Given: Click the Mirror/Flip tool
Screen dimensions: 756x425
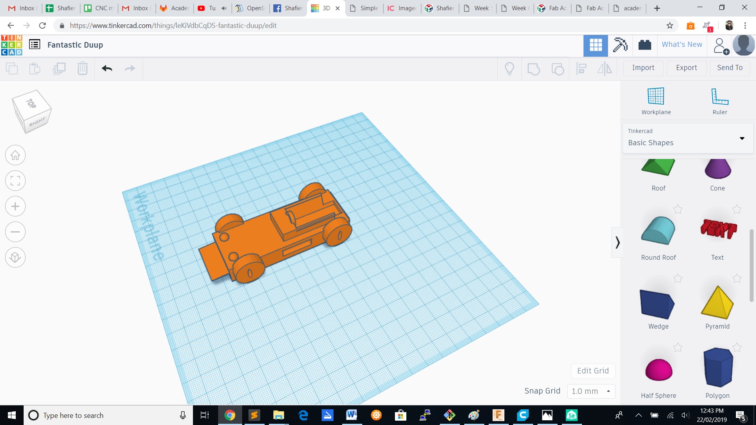Looking at the screenshot, I should (x=605, y=68).
